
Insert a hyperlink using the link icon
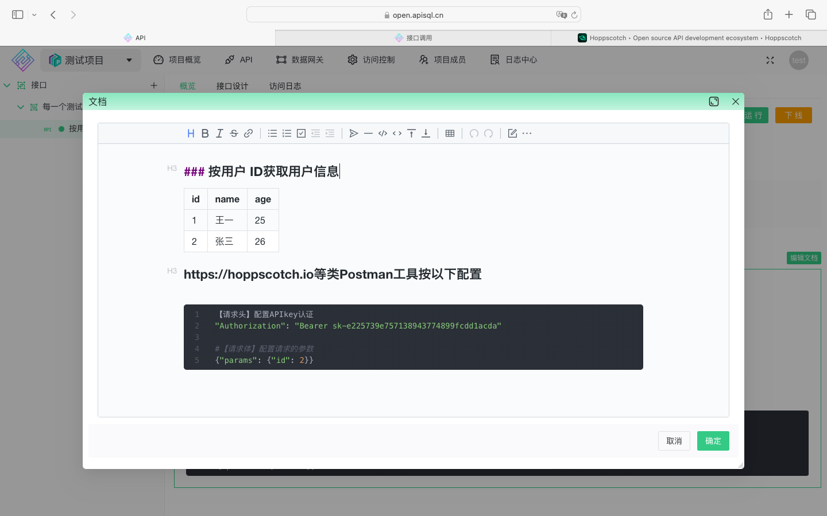pyautogui.click(x=248, y=133)
